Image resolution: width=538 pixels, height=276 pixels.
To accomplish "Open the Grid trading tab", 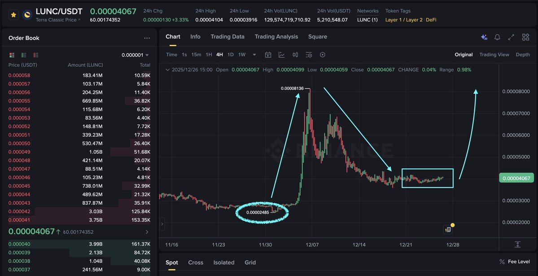I will click(250, 263).
